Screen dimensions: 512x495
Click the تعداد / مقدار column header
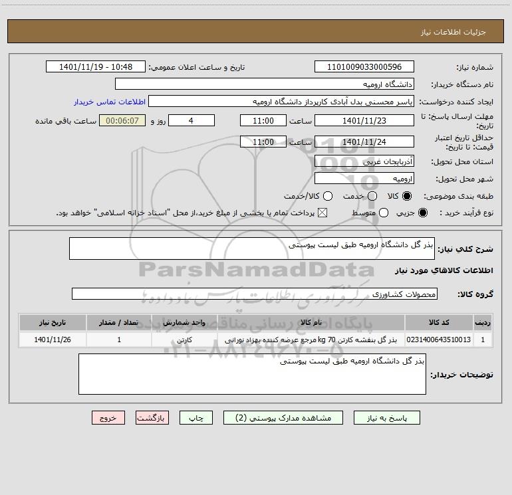pos(119,322)
